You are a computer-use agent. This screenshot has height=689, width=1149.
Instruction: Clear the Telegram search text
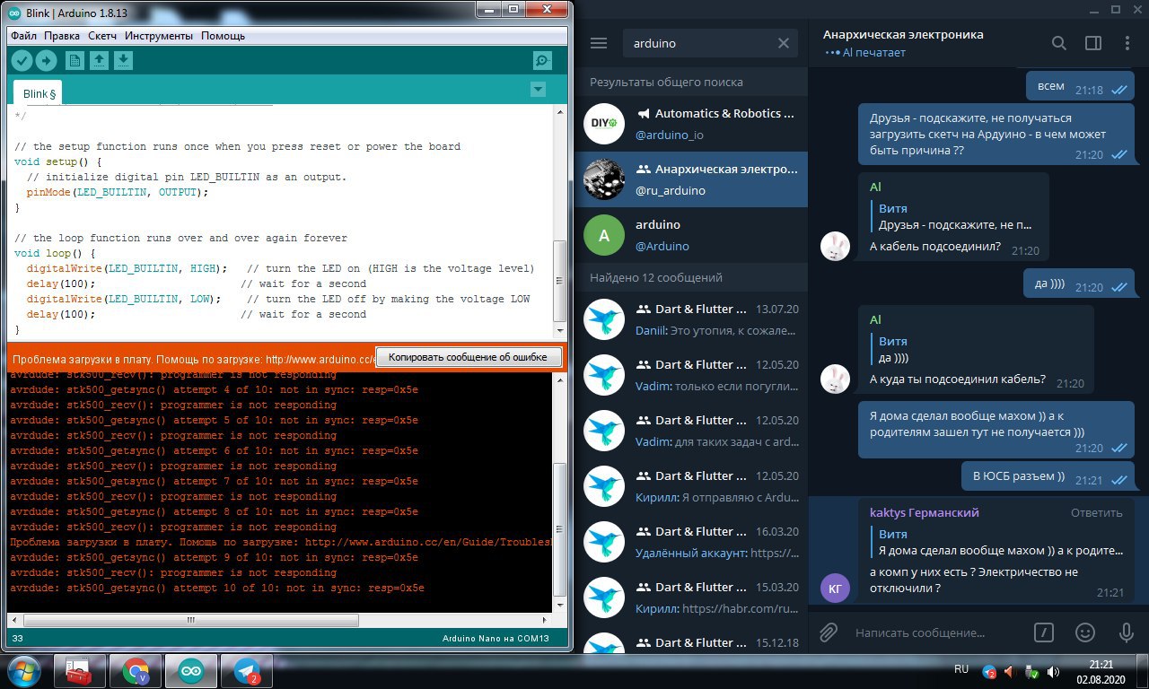[x=783, y=43]
